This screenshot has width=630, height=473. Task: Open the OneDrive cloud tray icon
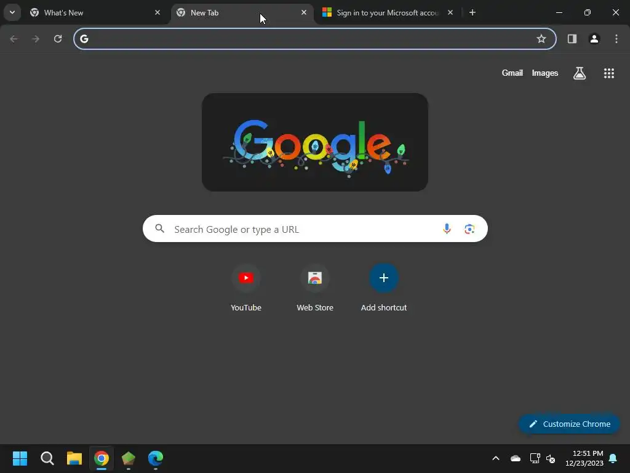(x=516, y=458)
